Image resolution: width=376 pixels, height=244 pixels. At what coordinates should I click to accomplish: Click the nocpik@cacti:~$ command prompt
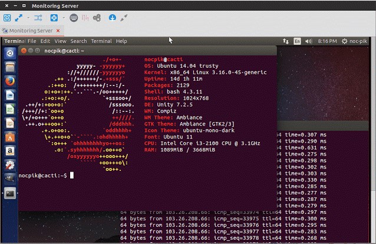point(42,176)
